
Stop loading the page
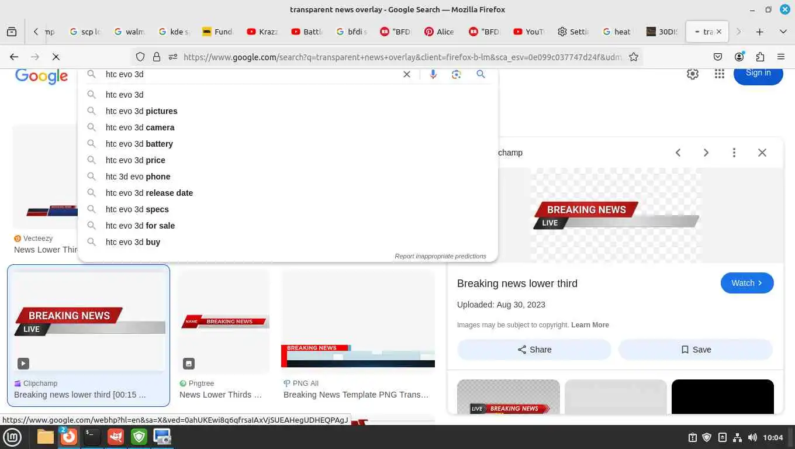(56, 57)
